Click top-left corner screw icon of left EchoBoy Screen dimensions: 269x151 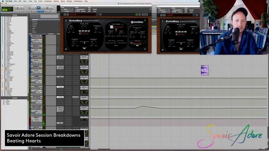pyautogui.click(x=66, y=21)
